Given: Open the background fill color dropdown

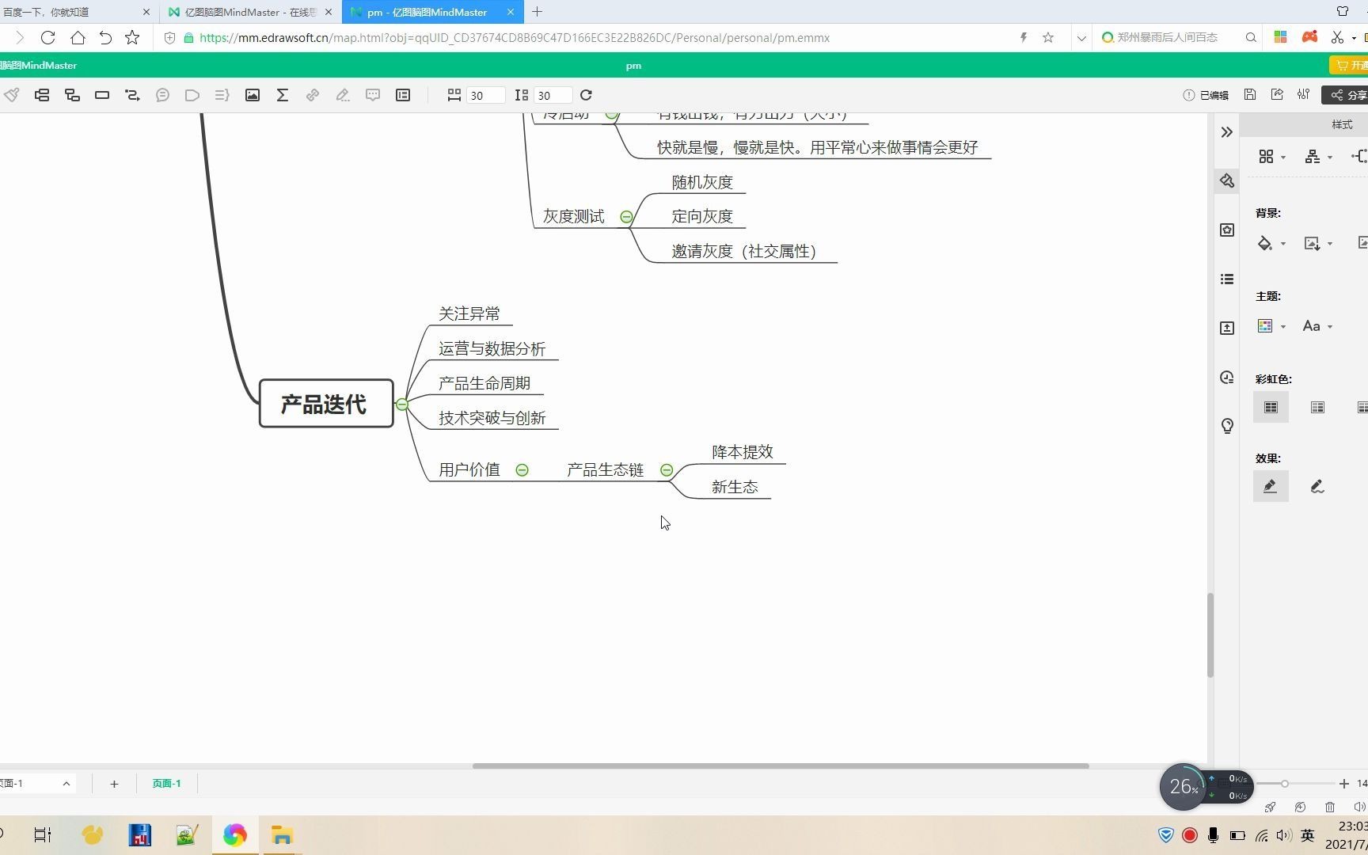Looking at the screenshot, I should point(1271,243).
